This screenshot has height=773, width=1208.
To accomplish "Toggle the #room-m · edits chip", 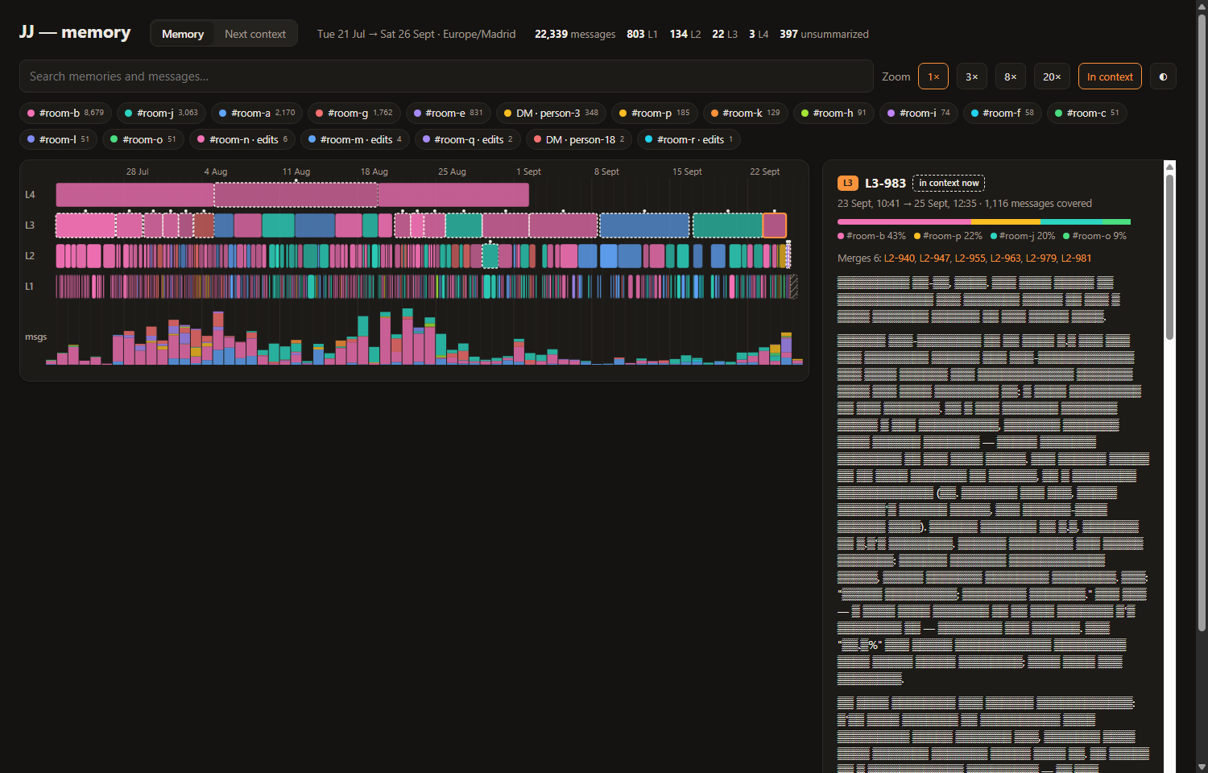I will click(355, 139).
